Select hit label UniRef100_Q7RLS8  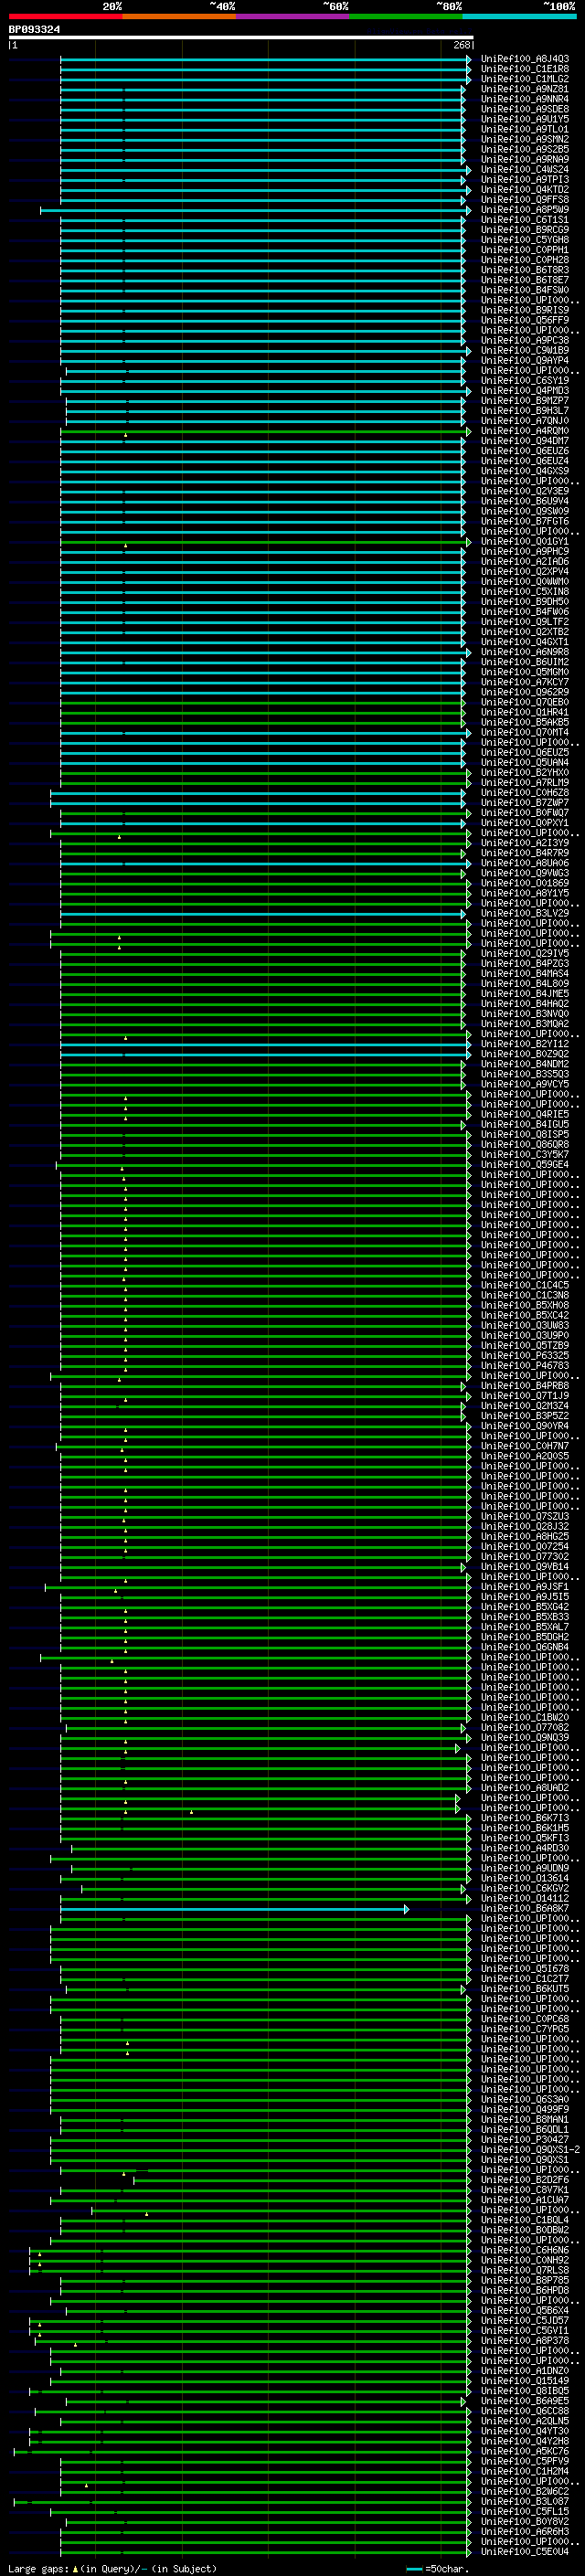click(x=525, y=2270)
